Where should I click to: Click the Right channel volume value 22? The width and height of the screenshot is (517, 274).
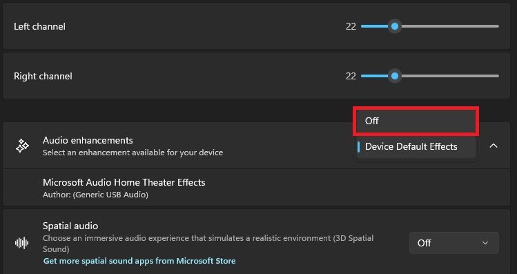click(351, 76)
